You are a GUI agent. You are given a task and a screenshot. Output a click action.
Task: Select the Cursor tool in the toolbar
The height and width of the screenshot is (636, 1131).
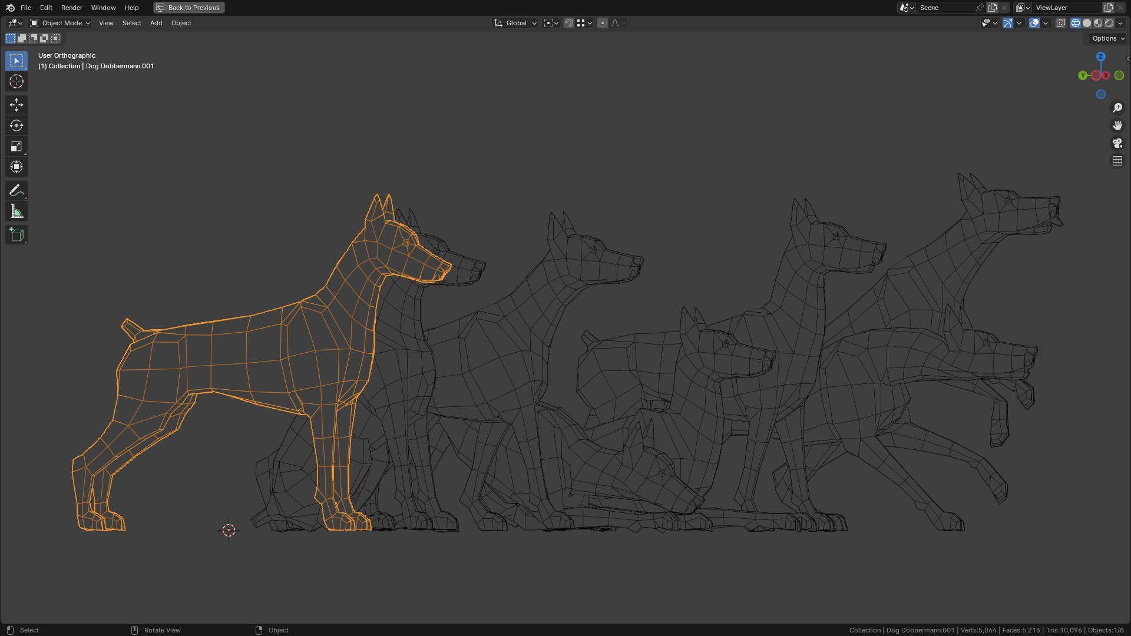click(x=16, y=81)
